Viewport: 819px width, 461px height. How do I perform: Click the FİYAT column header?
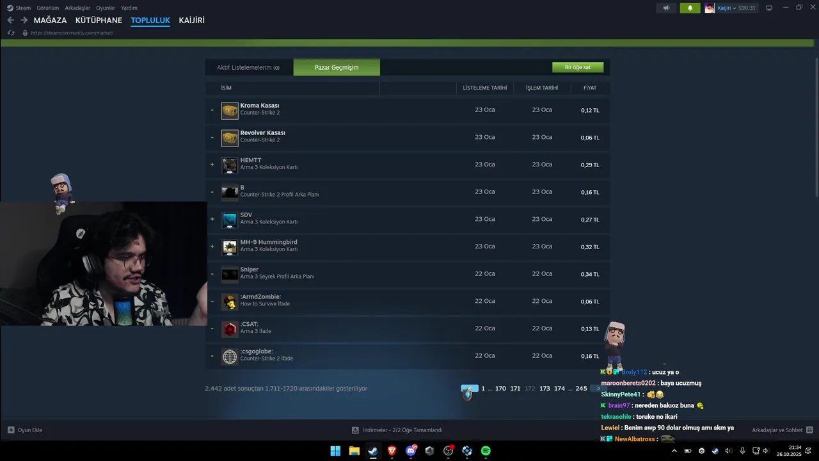click(590, 88)
